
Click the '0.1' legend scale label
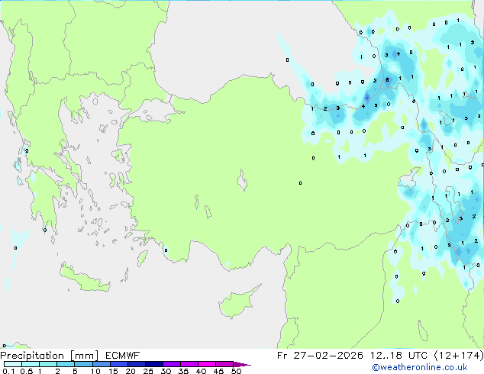(8, 371)
